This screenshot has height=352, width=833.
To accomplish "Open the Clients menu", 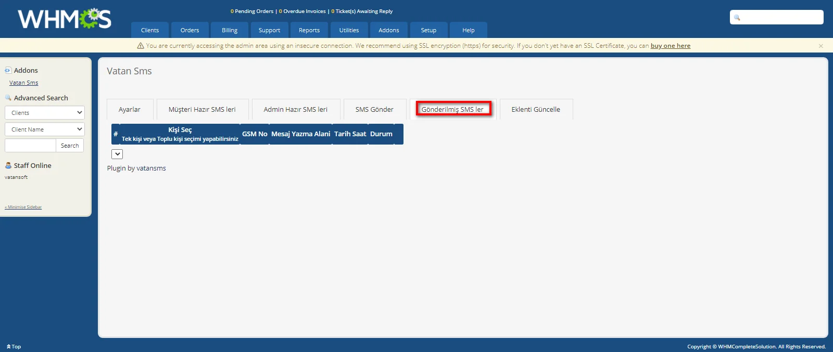I will [x=150, y=30].
